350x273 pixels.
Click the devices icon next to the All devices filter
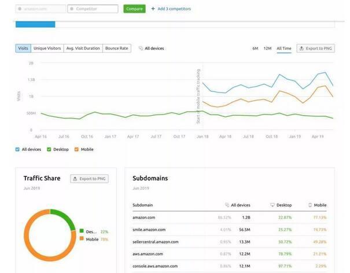[141, 49]
